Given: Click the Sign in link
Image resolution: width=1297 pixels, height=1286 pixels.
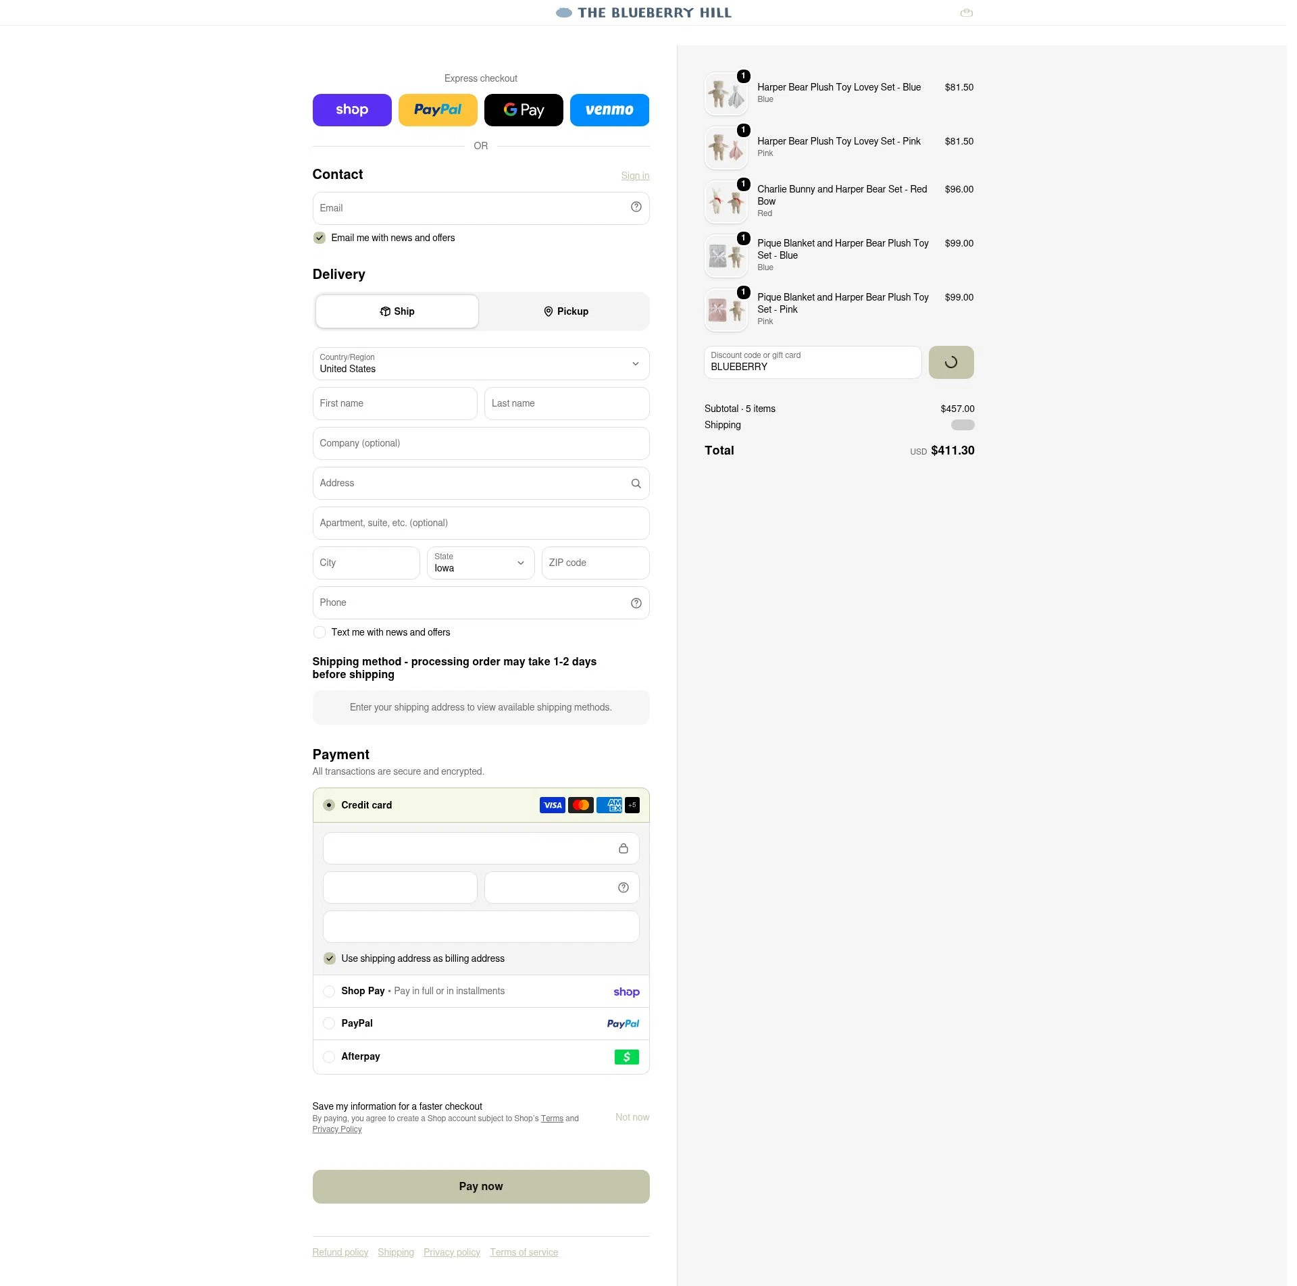Looking at the screenshot, I should [x=635, y=176].
